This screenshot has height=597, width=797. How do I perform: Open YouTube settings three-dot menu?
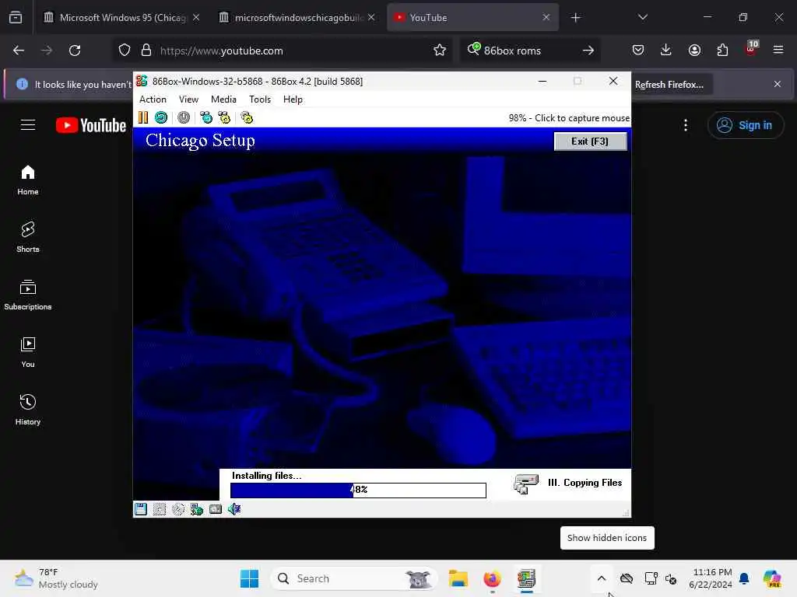tap(686, 125)
